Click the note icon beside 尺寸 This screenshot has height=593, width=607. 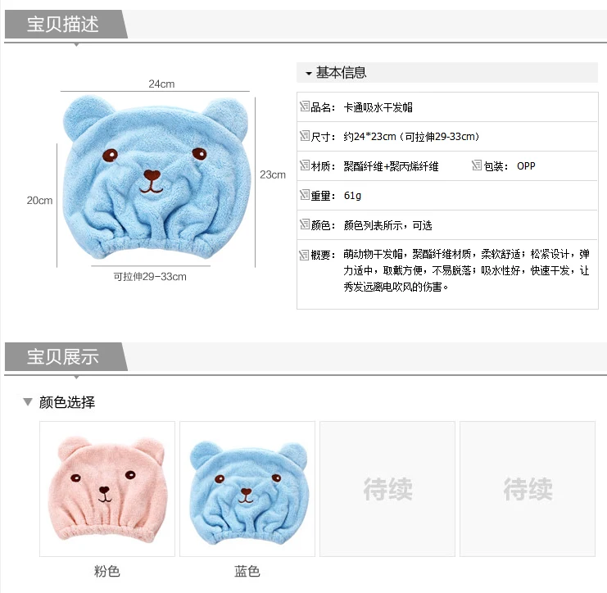305,135
